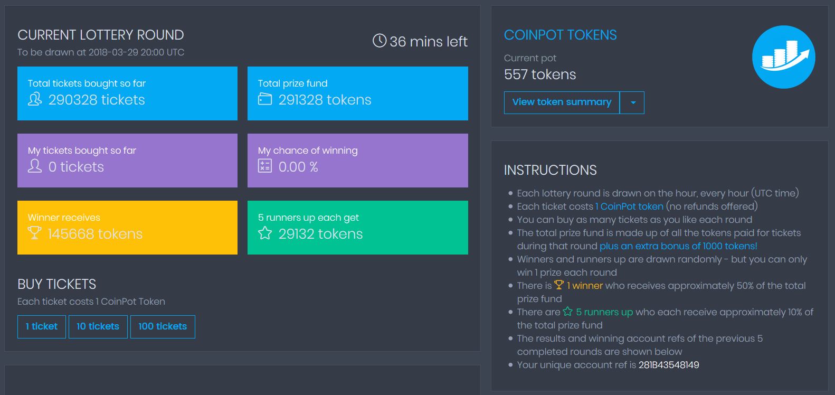Buy 10 tickets
835x395 pixels.
(98, 326)
